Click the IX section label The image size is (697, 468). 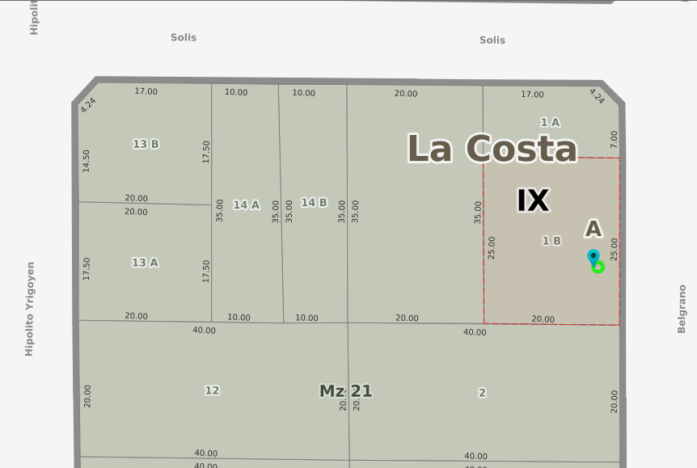click(x=533, y=200)
